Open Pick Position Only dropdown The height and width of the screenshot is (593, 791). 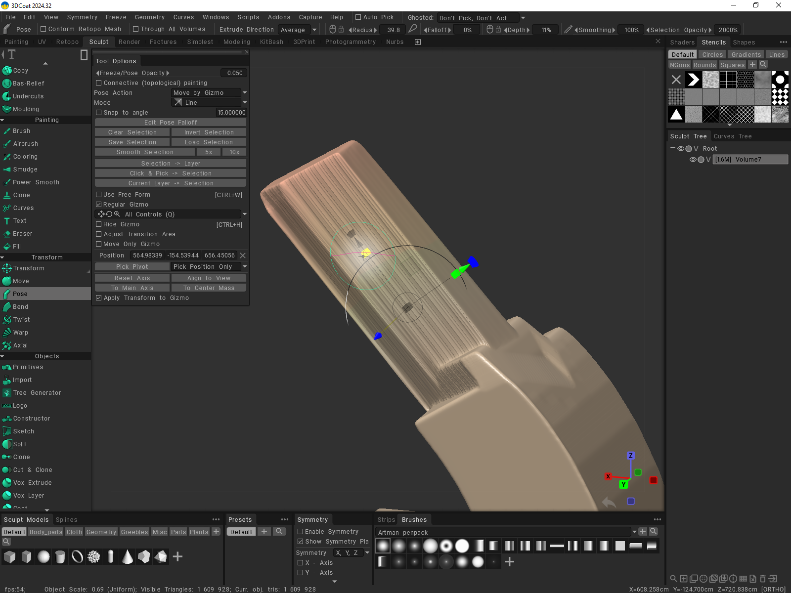point(209,267)
